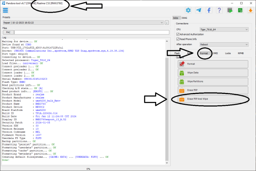Click the progress bar showing 0%
256x171 pixels.
point(88,169)
